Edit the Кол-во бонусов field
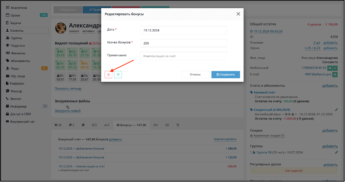345x182 pixels. [184, 43]
